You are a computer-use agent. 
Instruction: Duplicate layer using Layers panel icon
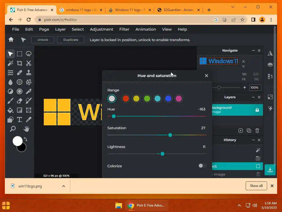tap(249, 131)
